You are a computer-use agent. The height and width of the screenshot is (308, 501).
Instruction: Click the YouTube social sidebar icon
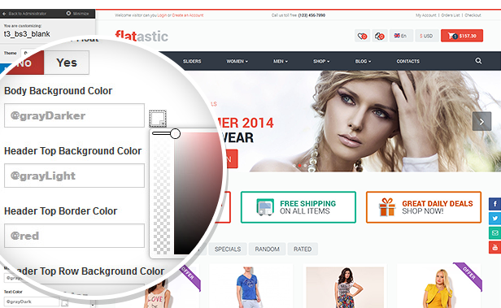tap(494, 247)
